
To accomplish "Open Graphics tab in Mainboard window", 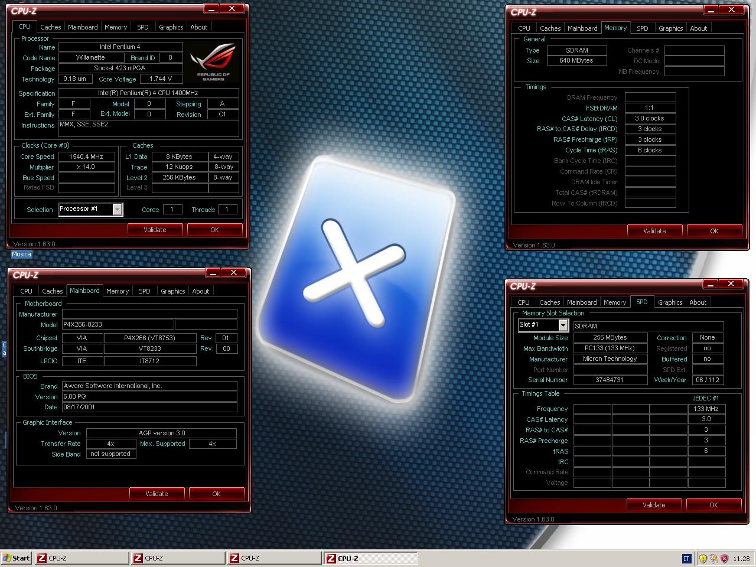I will (x=173, y=291).
